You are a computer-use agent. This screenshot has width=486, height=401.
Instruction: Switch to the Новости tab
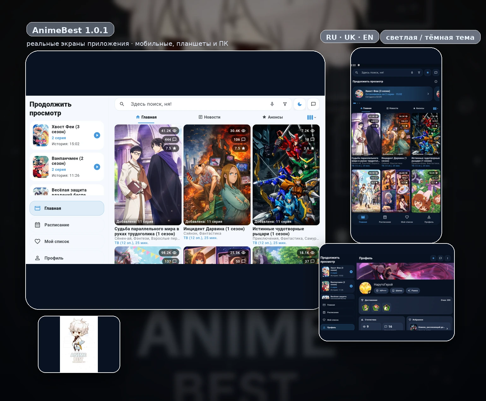pos(210,117)
